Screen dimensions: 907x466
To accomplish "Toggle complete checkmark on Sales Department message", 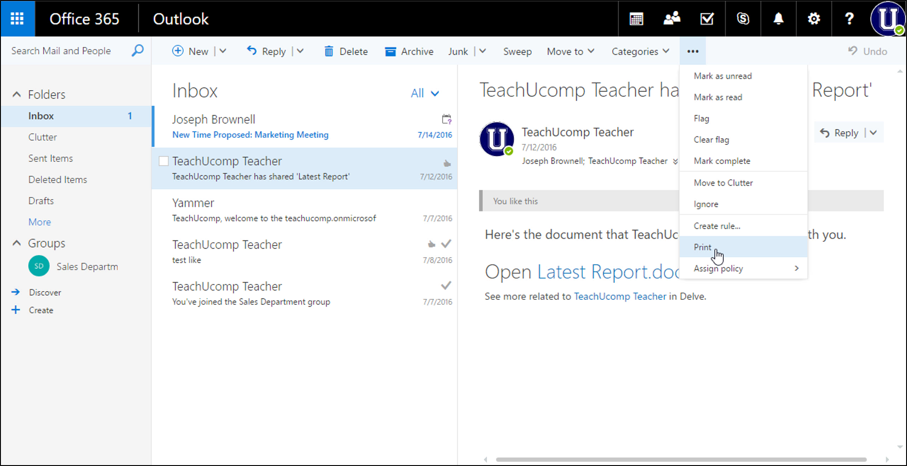I will click(x=446, y=285).
